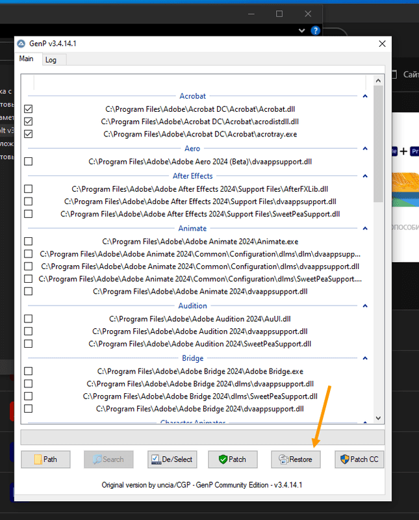Image resolution: width=419 pixels, height=520 pixels.
Task: Uncheck the Acrobat.dll checkbox
Action: click(28, 109)
